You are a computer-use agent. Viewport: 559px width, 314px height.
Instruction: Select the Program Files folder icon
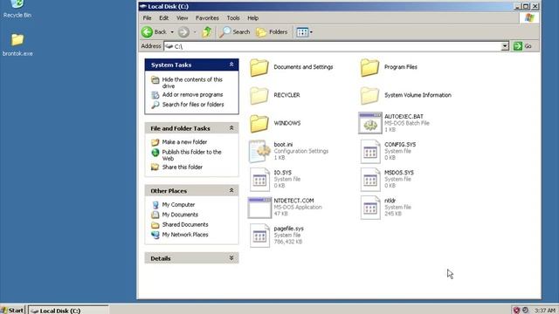click(x=369, y=68)
